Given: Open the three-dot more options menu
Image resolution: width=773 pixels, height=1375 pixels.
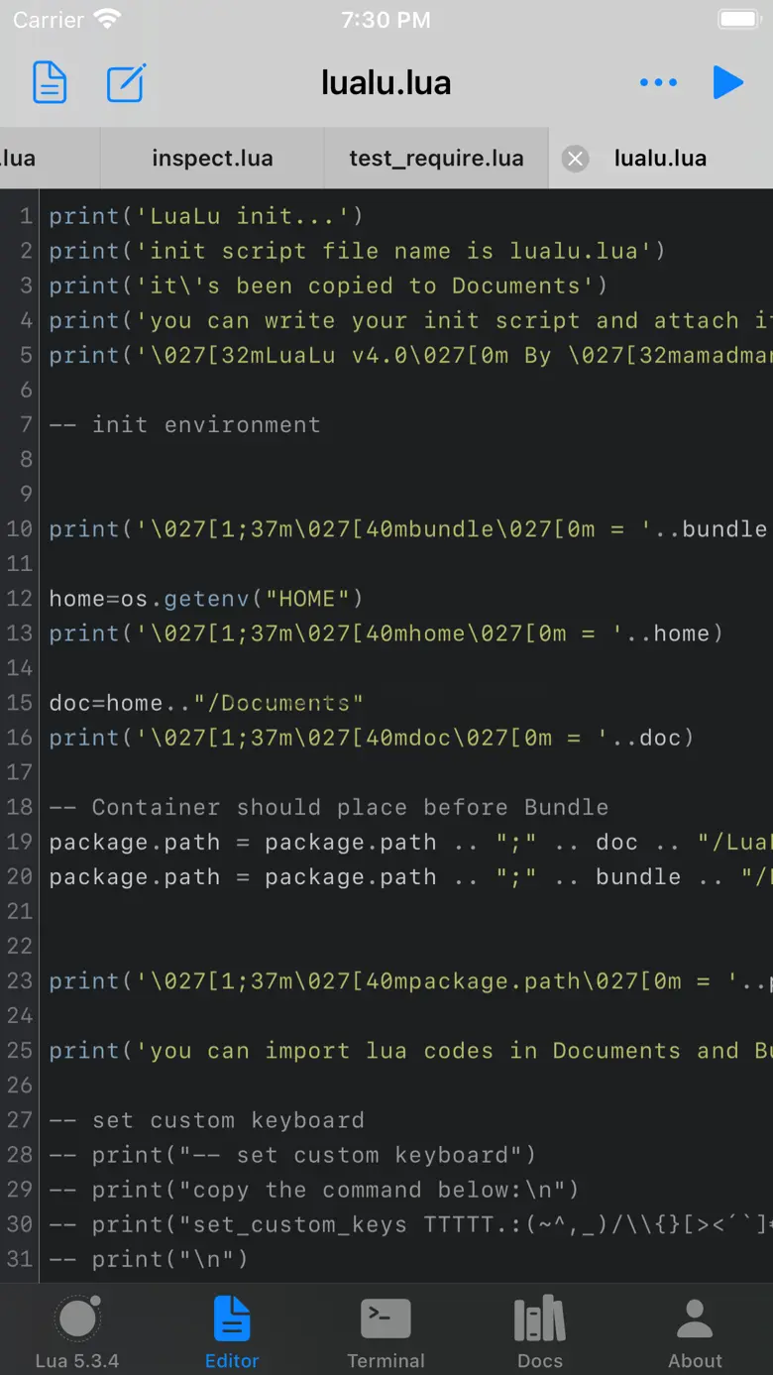Looking at the screenshot, I should pos(659,83).
